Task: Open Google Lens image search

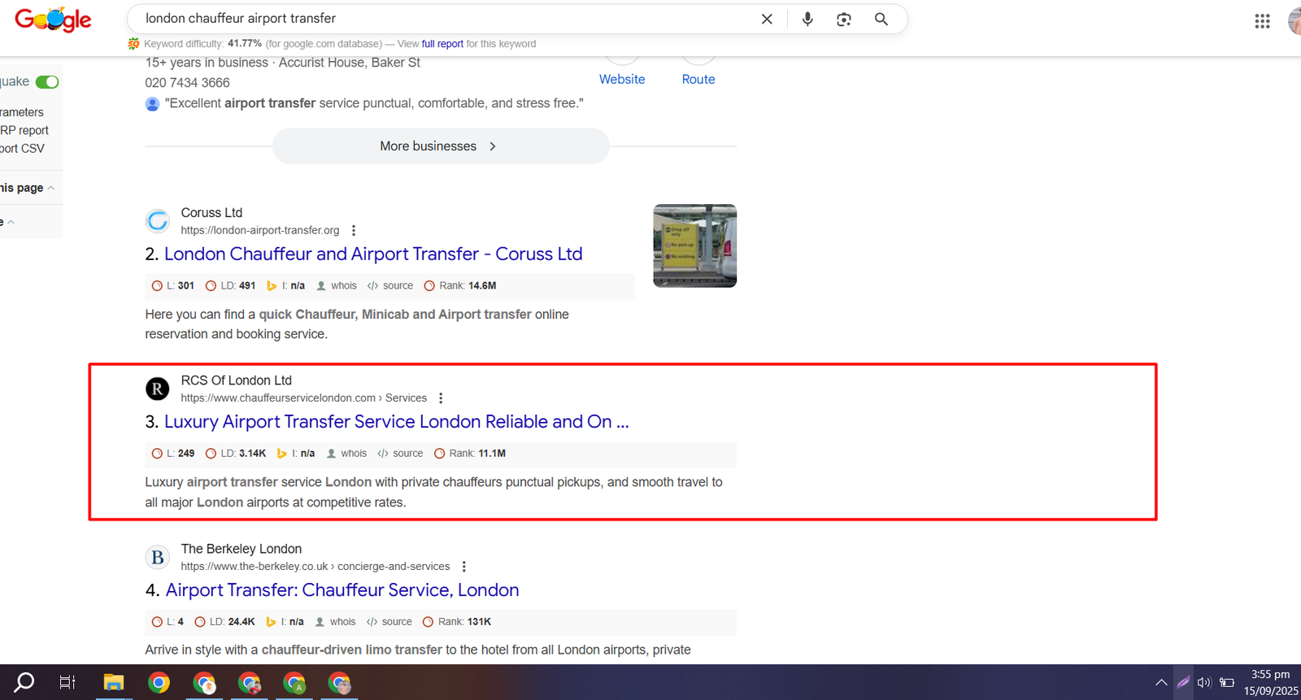Action: (x=843, y=19)
